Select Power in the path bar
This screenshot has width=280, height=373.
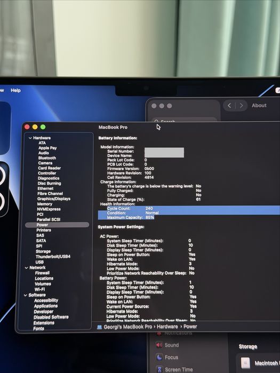pos(190,327)
